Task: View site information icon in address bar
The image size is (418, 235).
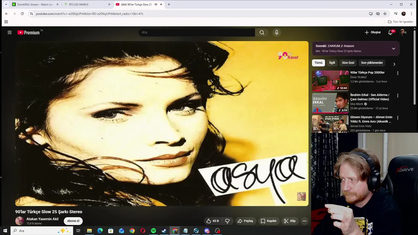Action: click(31, 14)
